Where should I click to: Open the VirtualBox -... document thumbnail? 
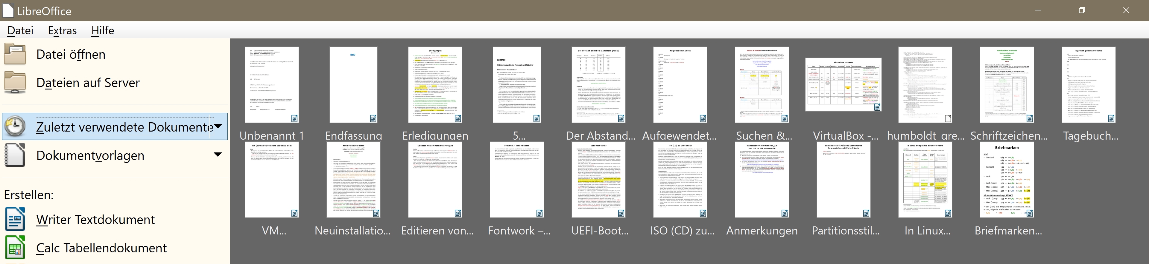pos(843,84)
